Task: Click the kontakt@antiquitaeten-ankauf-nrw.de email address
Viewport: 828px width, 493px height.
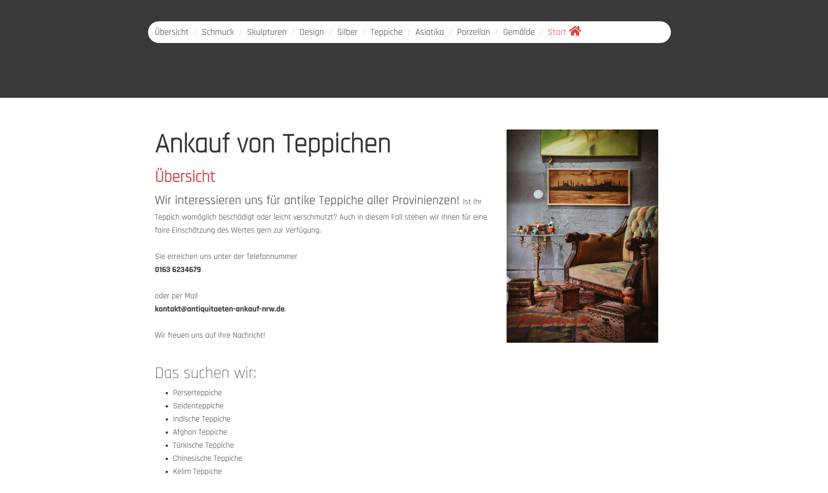Action: tap(220, 309)
